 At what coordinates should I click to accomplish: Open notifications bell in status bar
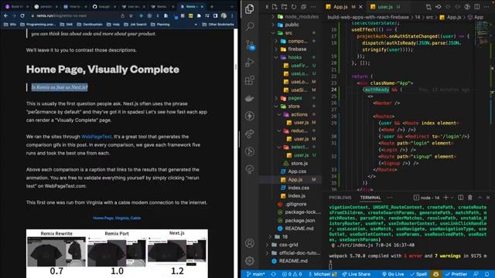[x=487, y=274]
